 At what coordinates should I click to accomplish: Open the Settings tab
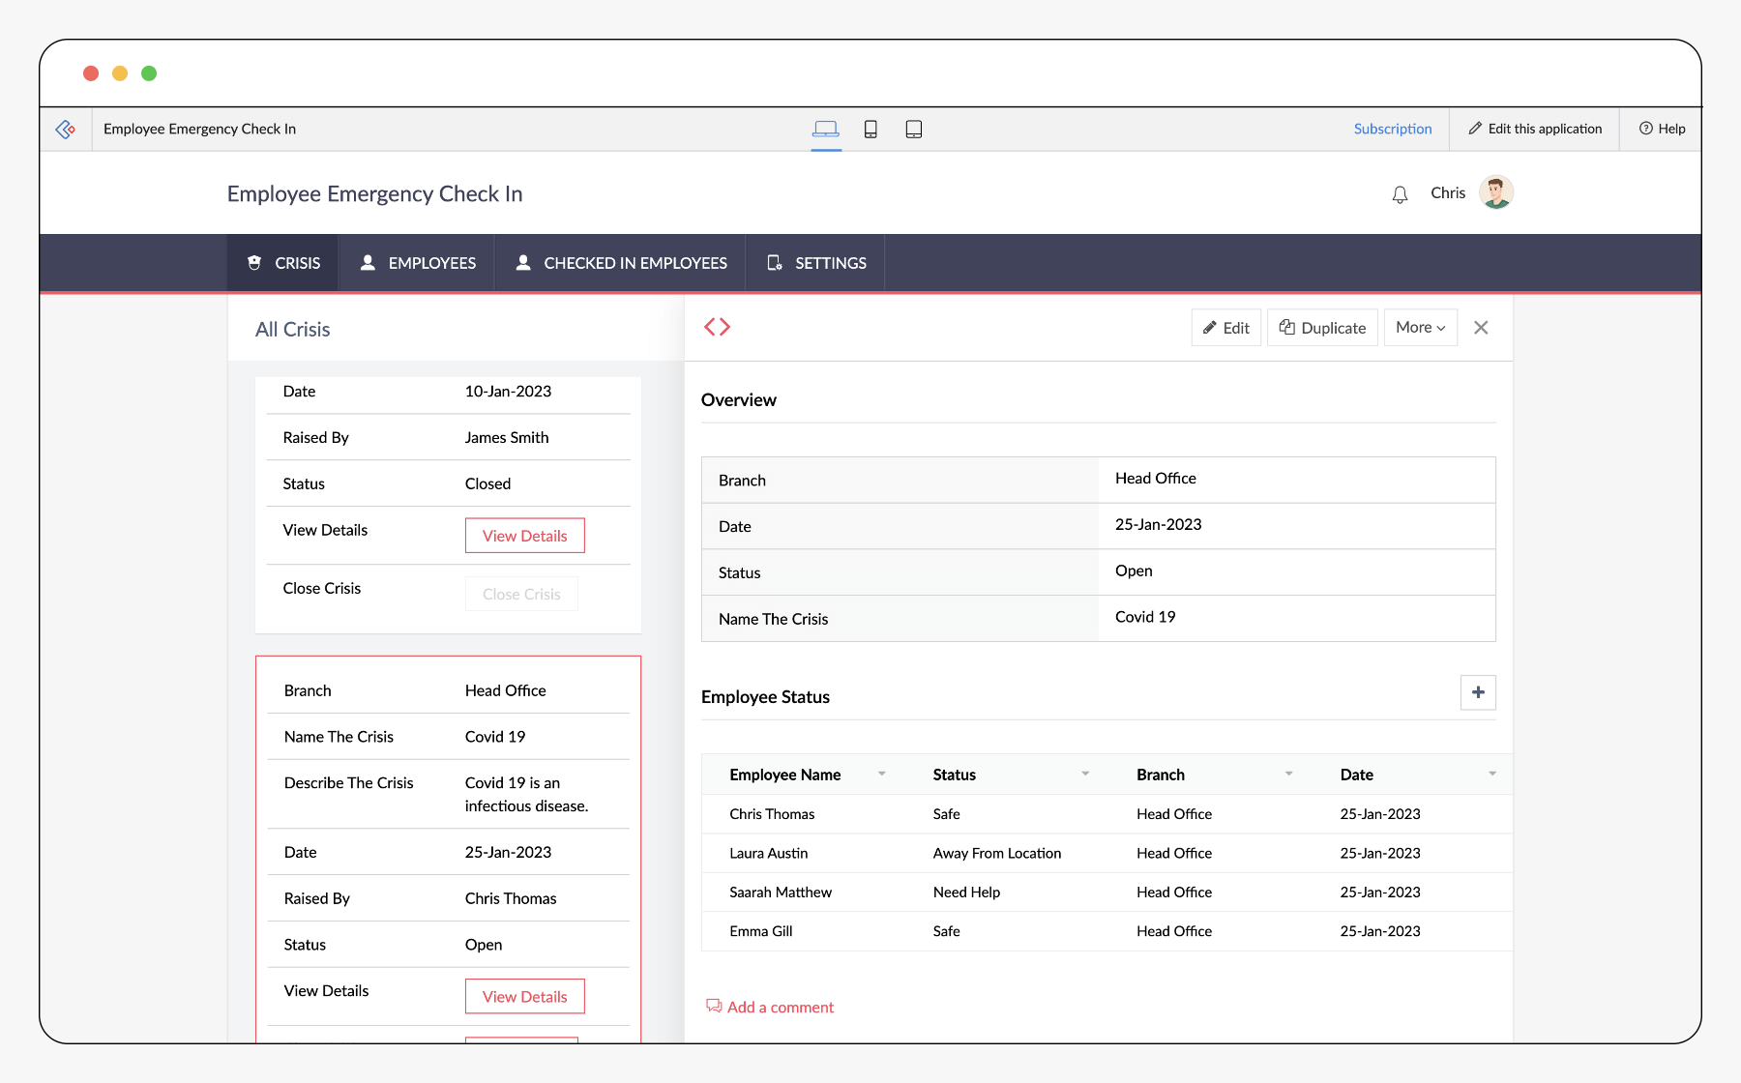(x=816, y=263)
